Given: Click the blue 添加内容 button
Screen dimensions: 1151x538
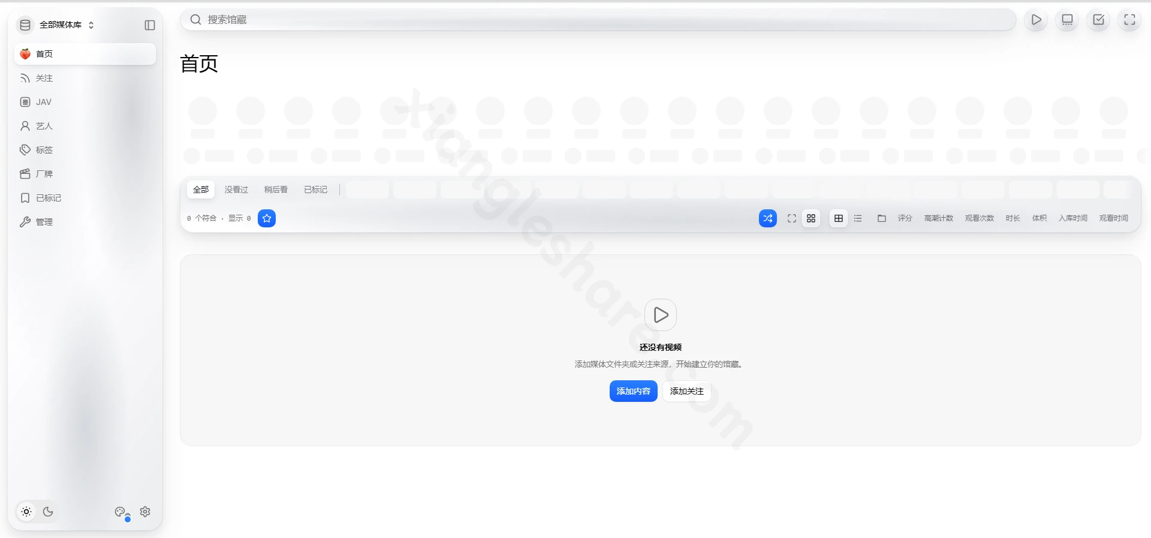Looking at the screenshot, I should point(634,391).
